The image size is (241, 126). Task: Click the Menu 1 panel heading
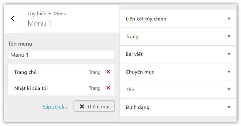coord(39,23)
